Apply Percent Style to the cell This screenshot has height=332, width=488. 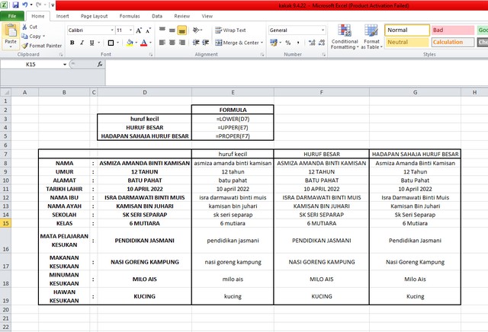pyautogui.click(x=287, y=43)
